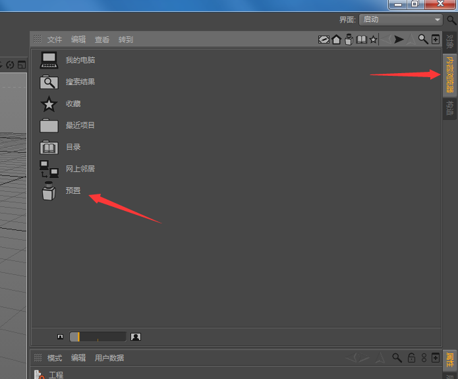Select 目录 text in the browser list
458x379 pixels.
tap(73, 147)
